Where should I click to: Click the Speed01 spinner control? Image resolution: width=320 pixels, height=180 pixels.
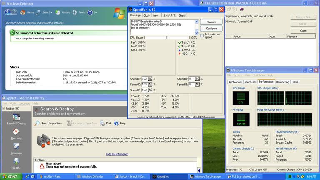point(150,79)
